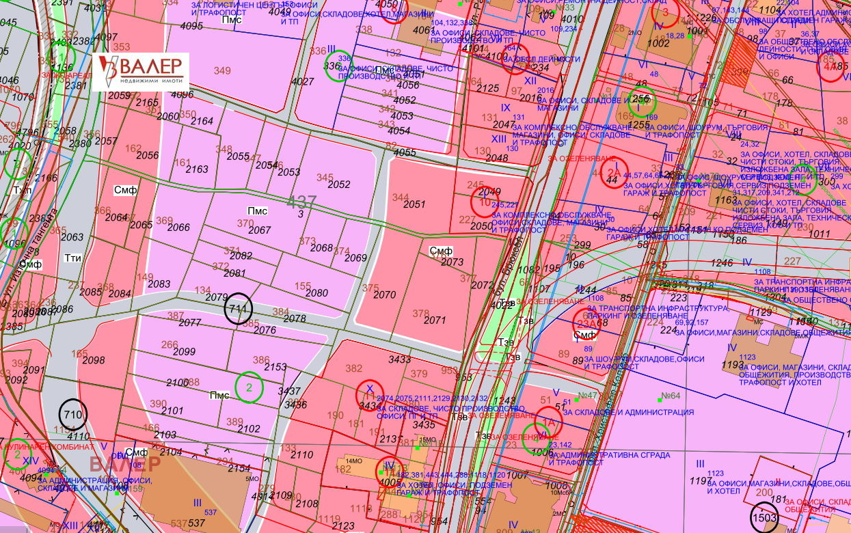Screen dimensions: 851x533
Task: Click the red circle at parcel 2049
Action: tap(485, 200)
